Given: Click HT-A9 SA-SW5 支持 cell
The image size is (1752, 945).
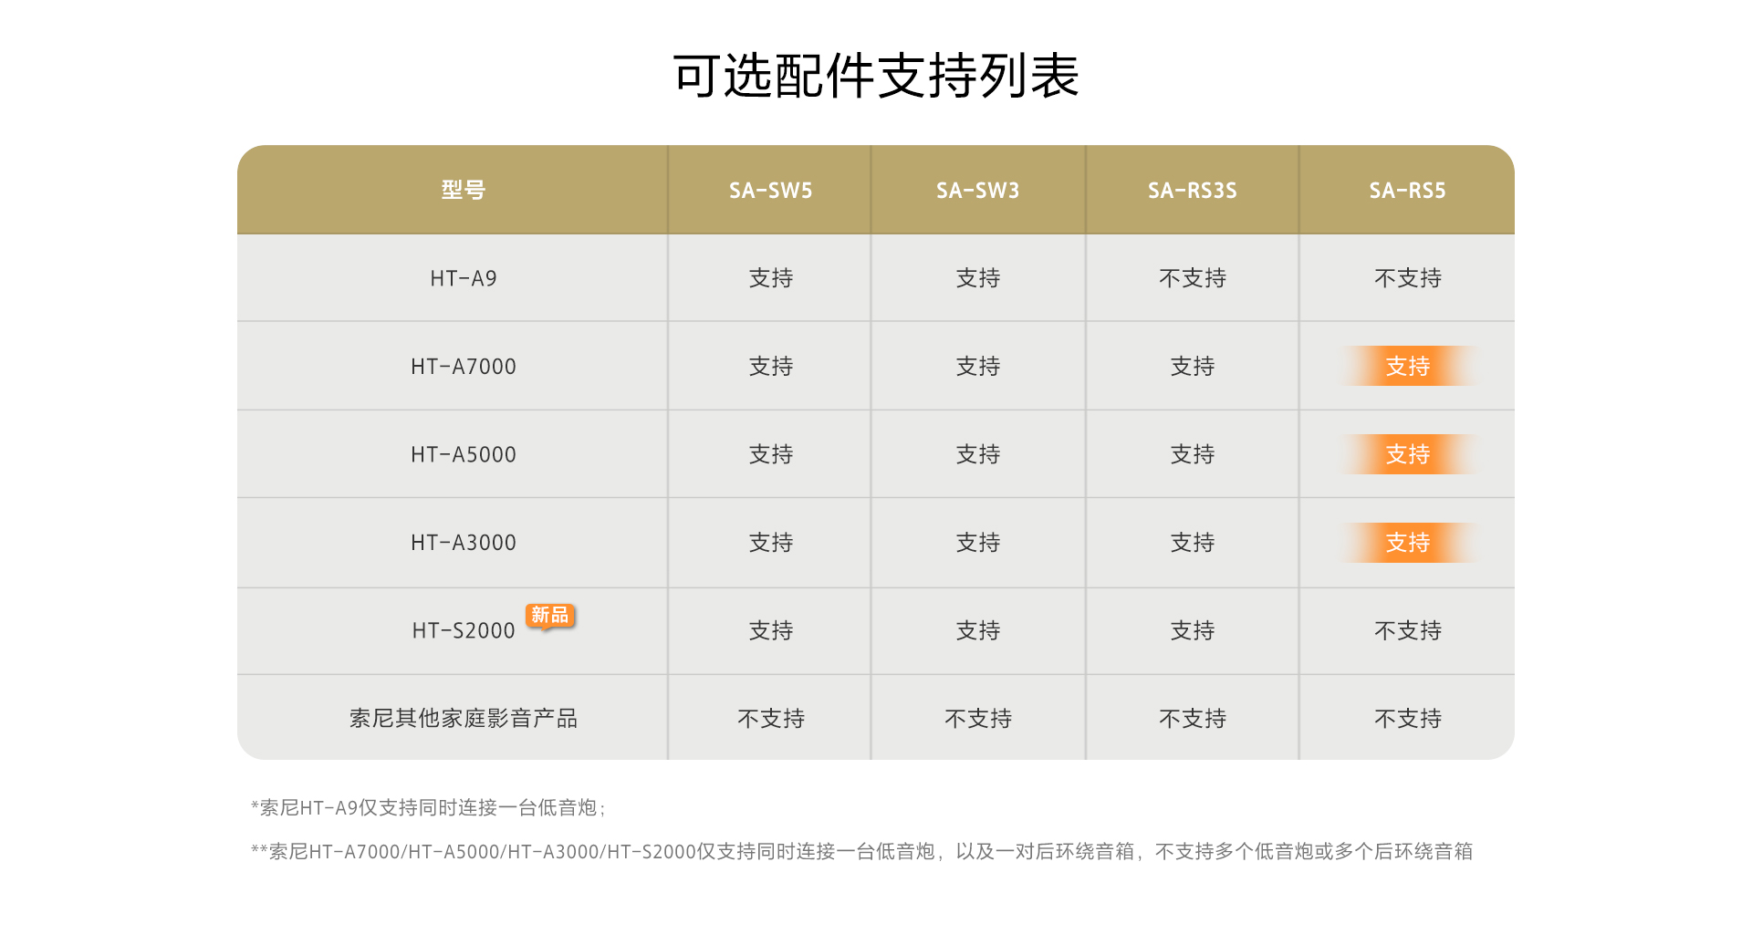Looking at the screenshot, I should (770, 278).
